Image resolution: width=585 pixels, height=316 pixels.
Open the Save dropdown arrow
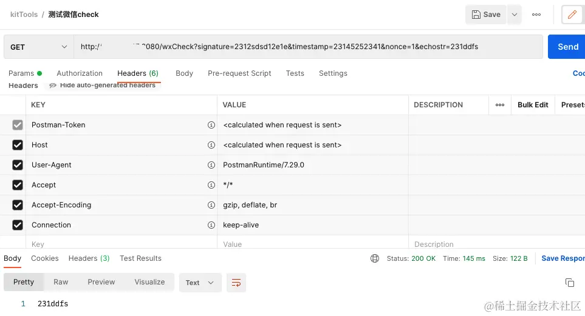(x=515, y=15)
